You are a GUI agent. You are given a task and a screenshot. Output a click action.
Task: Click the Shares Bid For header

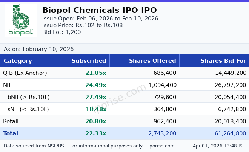[223, 61]
